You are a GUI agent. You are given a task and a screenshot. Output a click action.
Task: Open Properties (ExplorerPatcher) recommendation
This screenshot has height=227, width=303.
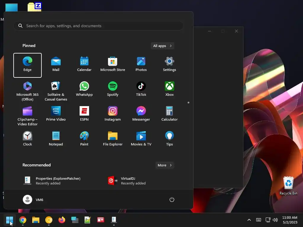(56, 181)
